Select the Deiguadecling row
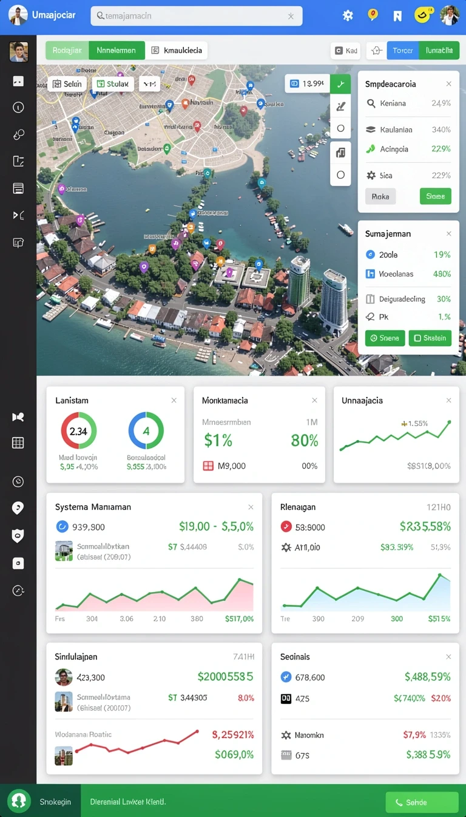The image size is (466, 817). tap(408, 299)
